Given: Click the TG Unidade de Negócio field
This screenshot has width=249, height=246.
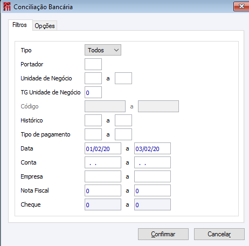Looking at the screenshot, I should 93,92.
